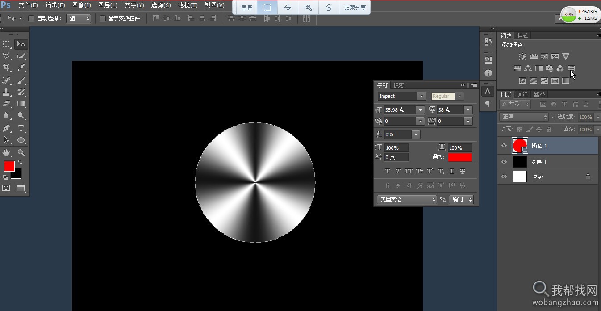The height and width of the screenshot is (311, 601).
Task: Open the 组 auto-select dropdown
Action: coord(79,18)
